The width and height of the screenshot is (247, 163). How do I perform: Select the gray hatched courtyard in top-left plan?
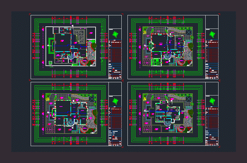(x=78, y=36)
